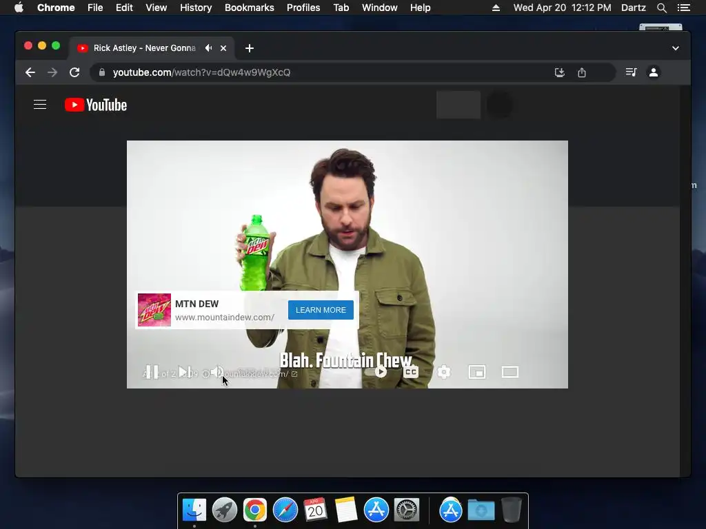Open the Edit menu
Viewport: 706px width, 529px height.
(x=124, y=8)
